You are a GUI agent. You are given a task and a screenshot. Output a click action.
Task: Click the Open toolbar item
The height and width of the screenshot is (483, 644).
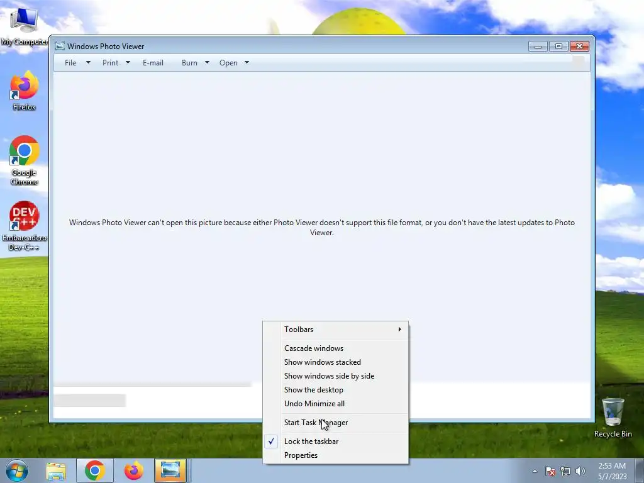(228, 63)
